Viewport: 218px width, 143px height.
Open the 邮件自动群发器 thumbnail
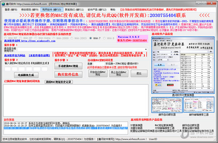point(167,105)
